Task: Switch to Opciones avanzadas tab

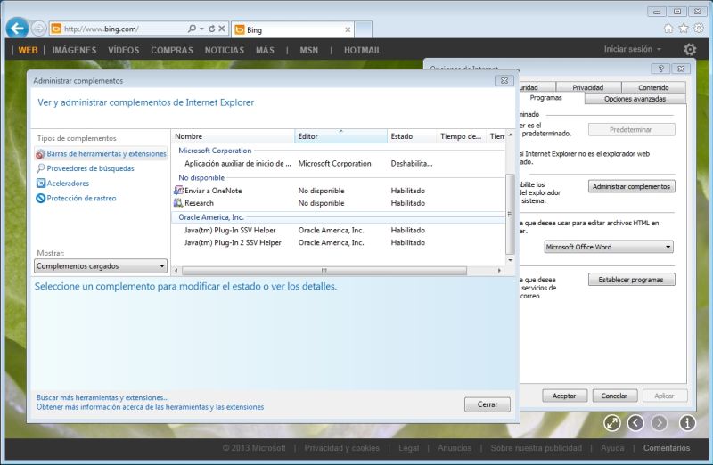Action: point(635,99)
